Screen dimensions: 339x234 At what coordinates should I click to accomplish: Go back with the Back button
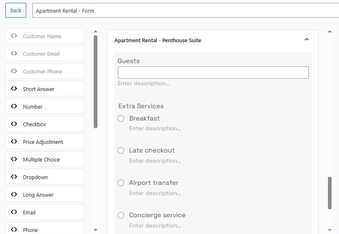pos(16,10)
